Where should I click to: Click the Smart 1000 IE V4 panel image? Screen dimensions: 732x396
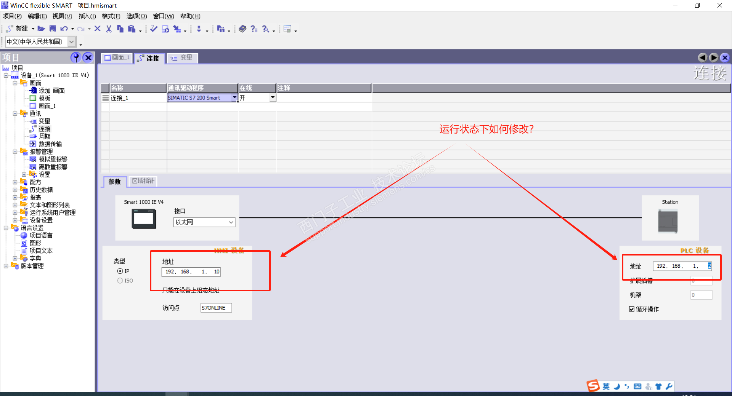tap(144, 219)
